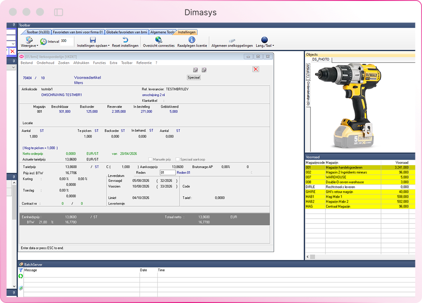Select Voorraad row DIRLE Rechtstreeks leveren
422x303 pixels.
(x=360, y=187)
